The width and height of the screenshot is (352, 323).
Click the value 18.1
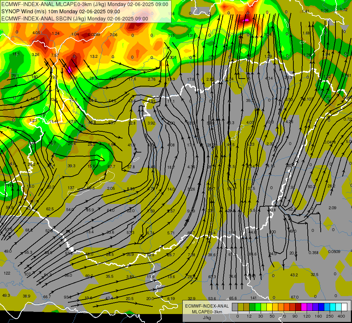16,54
